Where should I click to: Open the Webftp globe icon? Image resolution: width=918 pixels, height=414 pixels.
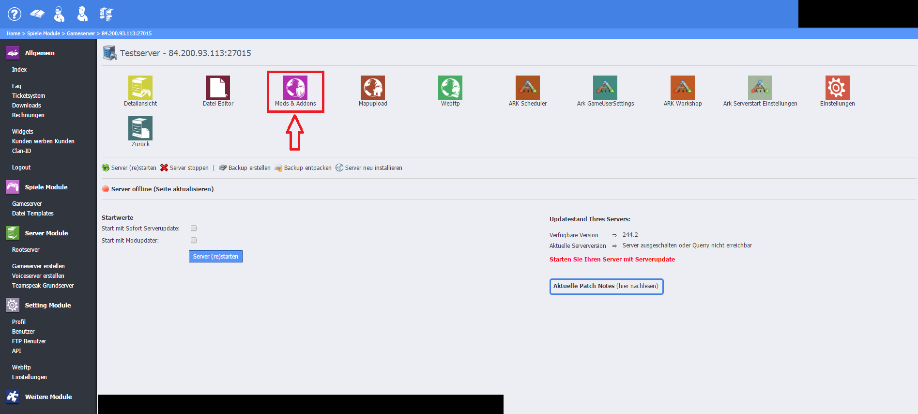coord(450,88)
